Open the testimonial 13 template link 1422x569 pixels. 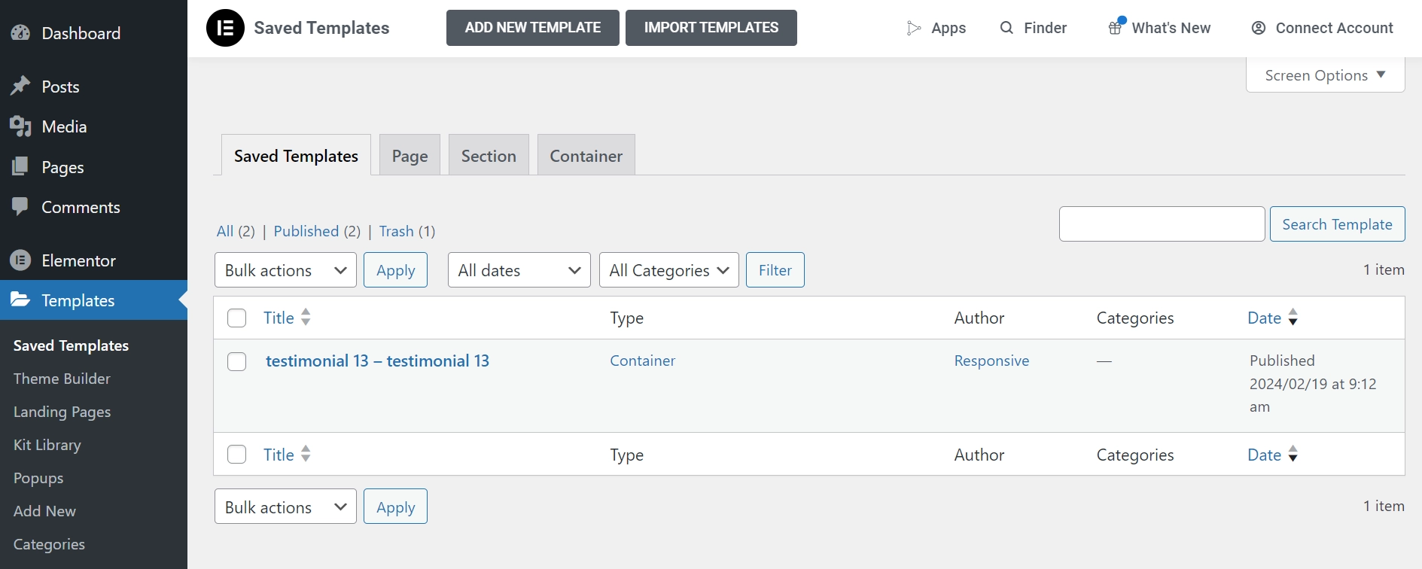coord(377,361)
